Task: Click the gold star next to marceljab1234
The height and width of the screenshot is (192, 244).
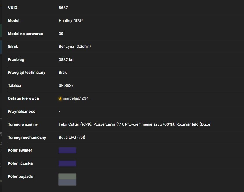Action: click(60, 98)
